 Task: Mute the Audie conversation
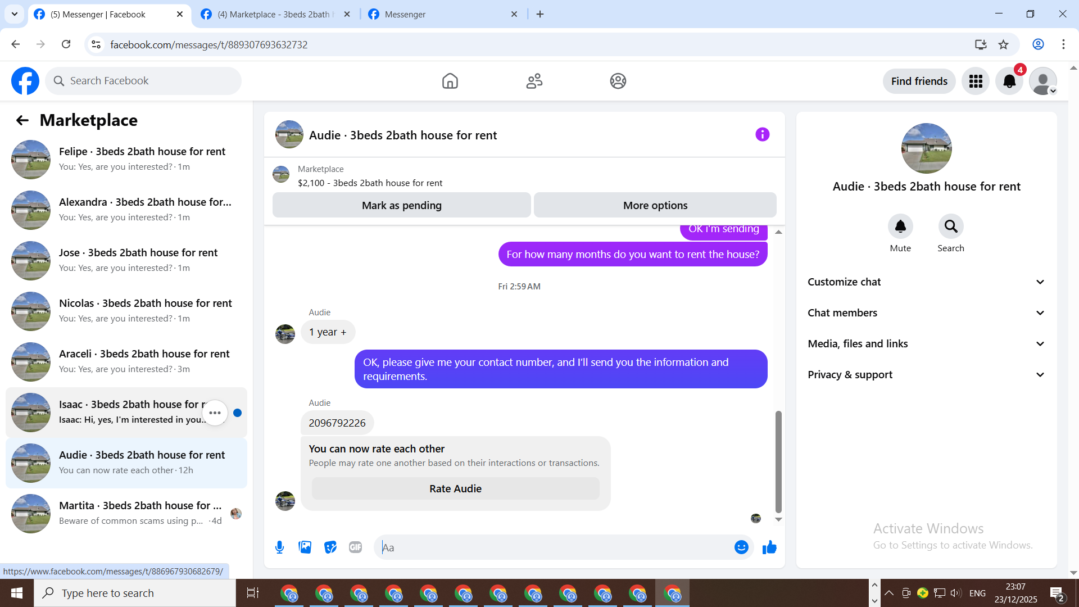click(x=900, y=227)
